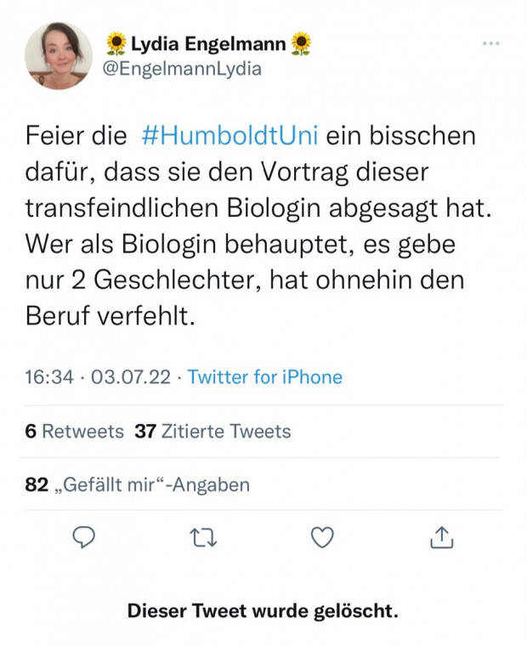527x646 pixels.
Task: Open the share icon below the tweet
Action: pyautogui.click(x=442, y=537)
